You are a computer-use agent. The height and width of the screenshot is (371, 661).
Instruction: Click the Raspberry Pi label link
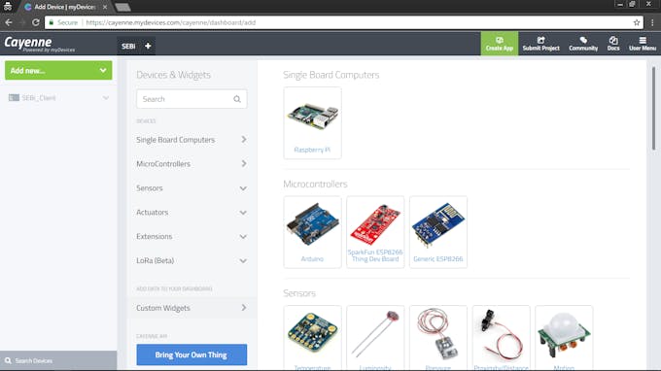tap(312, 150)
